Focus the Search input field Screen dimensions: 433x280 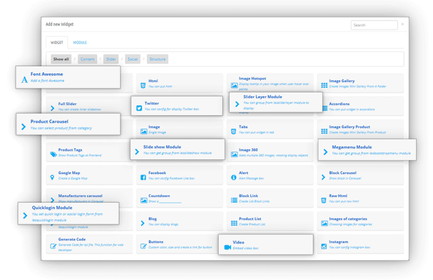pos(374,25)
